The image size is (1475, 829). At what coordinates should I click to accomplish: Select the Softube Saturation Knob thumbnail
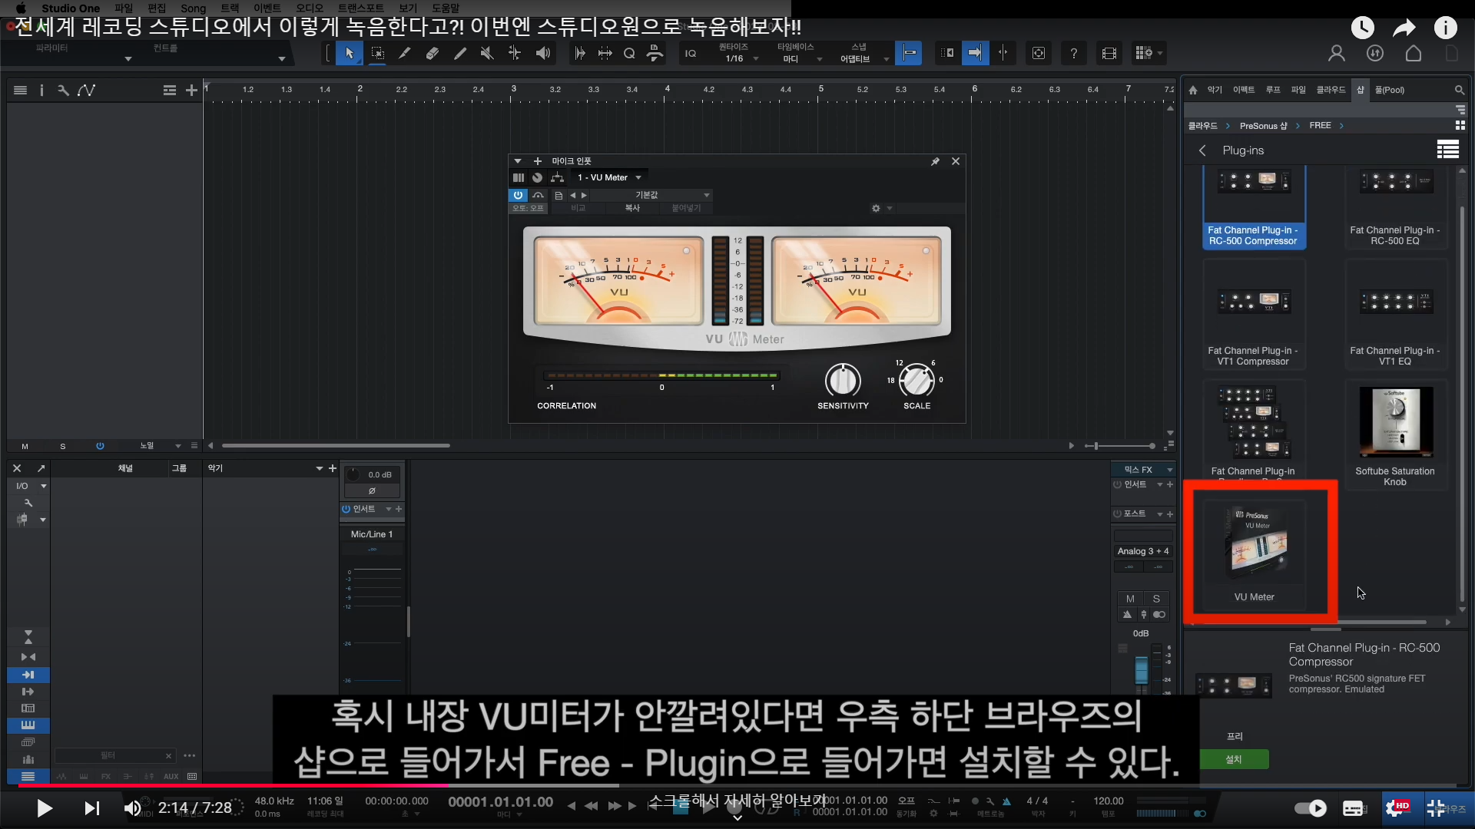click(1395, 434)
